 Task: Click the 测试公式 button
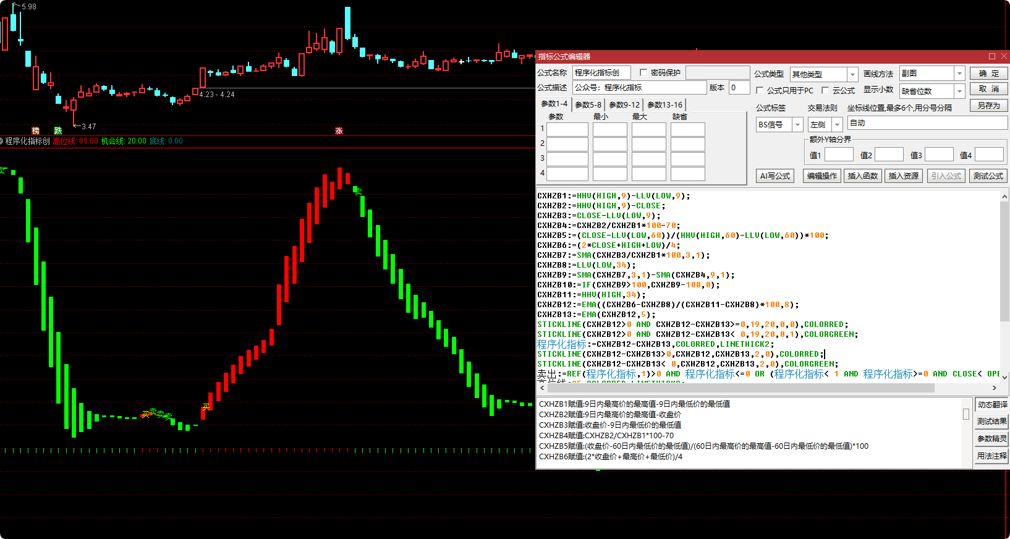coord(988,176)
